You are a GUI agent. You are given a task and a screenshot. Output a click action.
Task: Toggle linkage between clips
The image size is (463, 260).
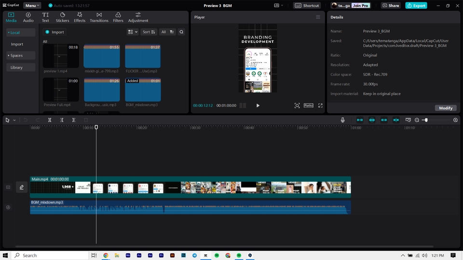click(x=384, y=120)
